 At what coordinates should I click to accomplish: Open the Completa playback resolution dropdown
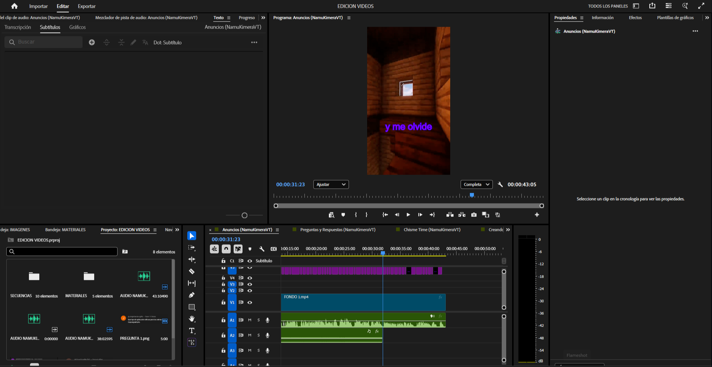[476, 184]
